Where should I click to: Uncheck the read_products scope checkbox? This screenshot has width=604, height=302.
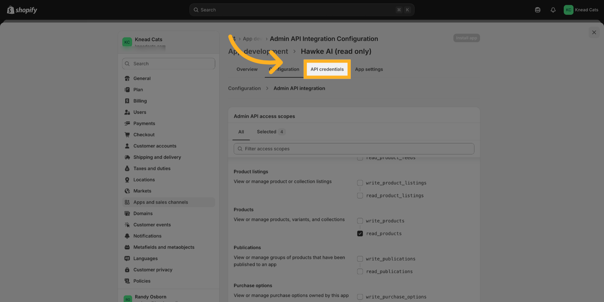click(360, 233)
